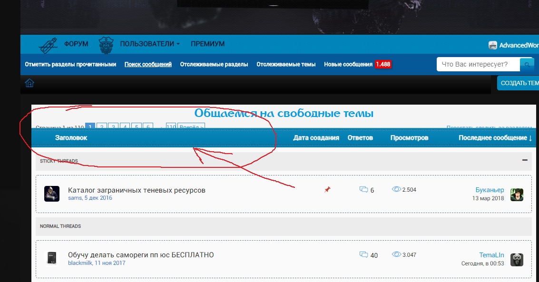Click the 3.047 views count
This screenshot has width=539, height=282.
click(x=410, y=254)
